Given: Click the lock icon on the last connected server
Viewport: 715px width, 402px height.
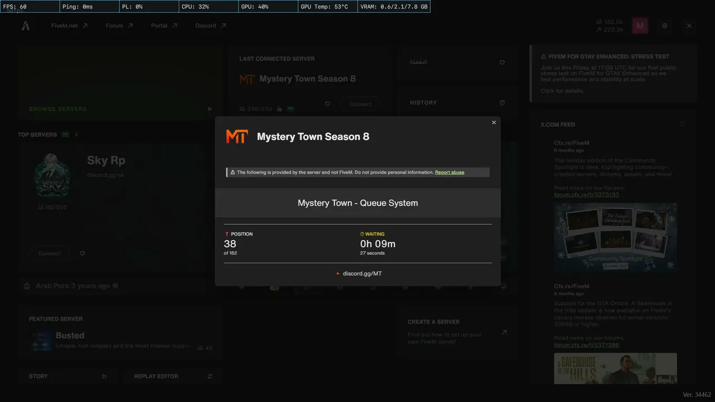Looking at the screenshot, I should [x=279, y=109].
